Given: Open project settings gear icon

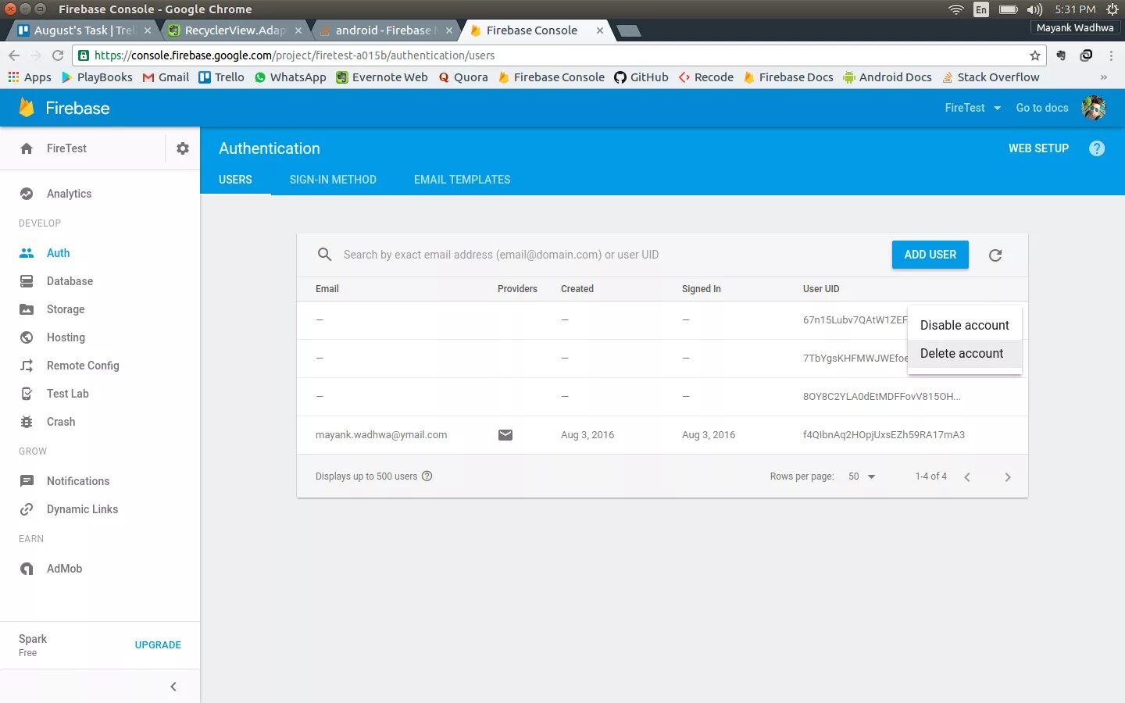Looking at the screenshot, I should pyautogui.click(x=183, y=148).
